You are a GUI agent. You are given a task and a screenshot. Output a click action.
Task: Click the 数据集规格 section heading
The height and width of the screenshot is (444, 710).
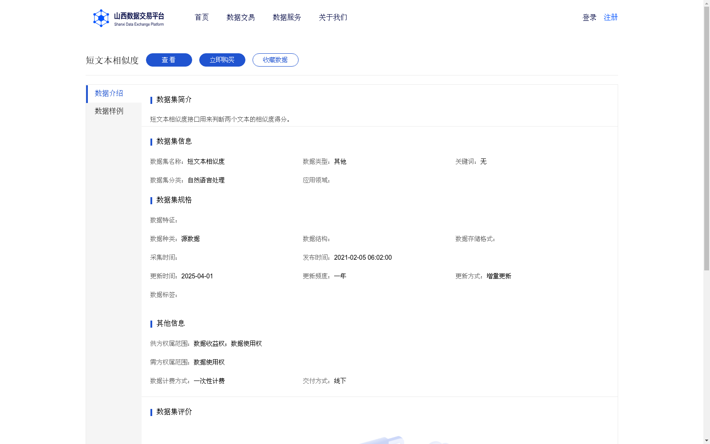click(x=174, y=200)
